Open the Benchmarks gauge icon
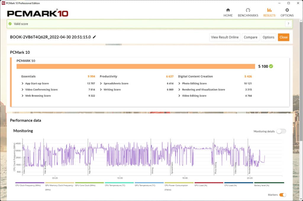 [248, 10]
